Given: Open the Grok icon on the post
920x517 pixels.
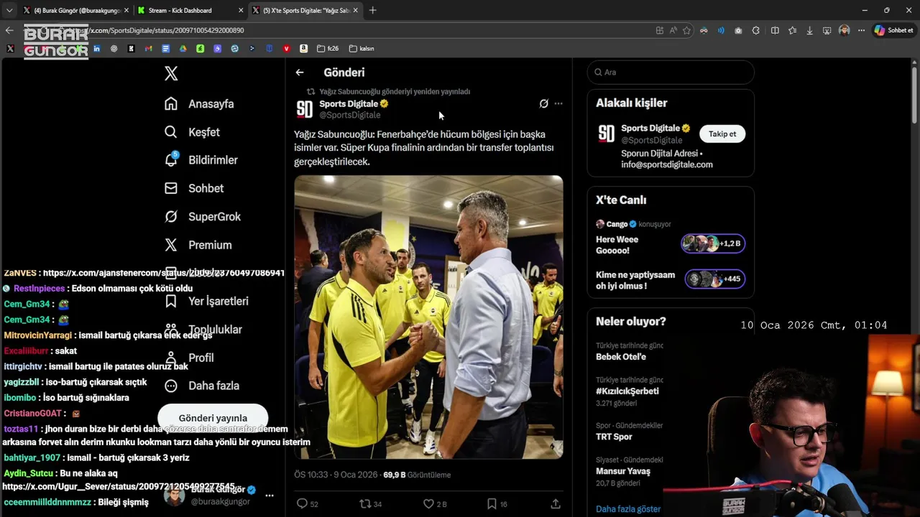Looking at the screenshot, I should point(544,103).
